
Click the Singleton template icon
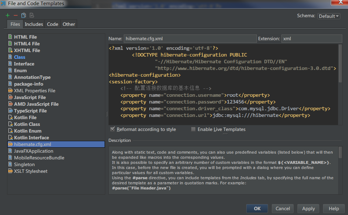click(x=10, y=164)
